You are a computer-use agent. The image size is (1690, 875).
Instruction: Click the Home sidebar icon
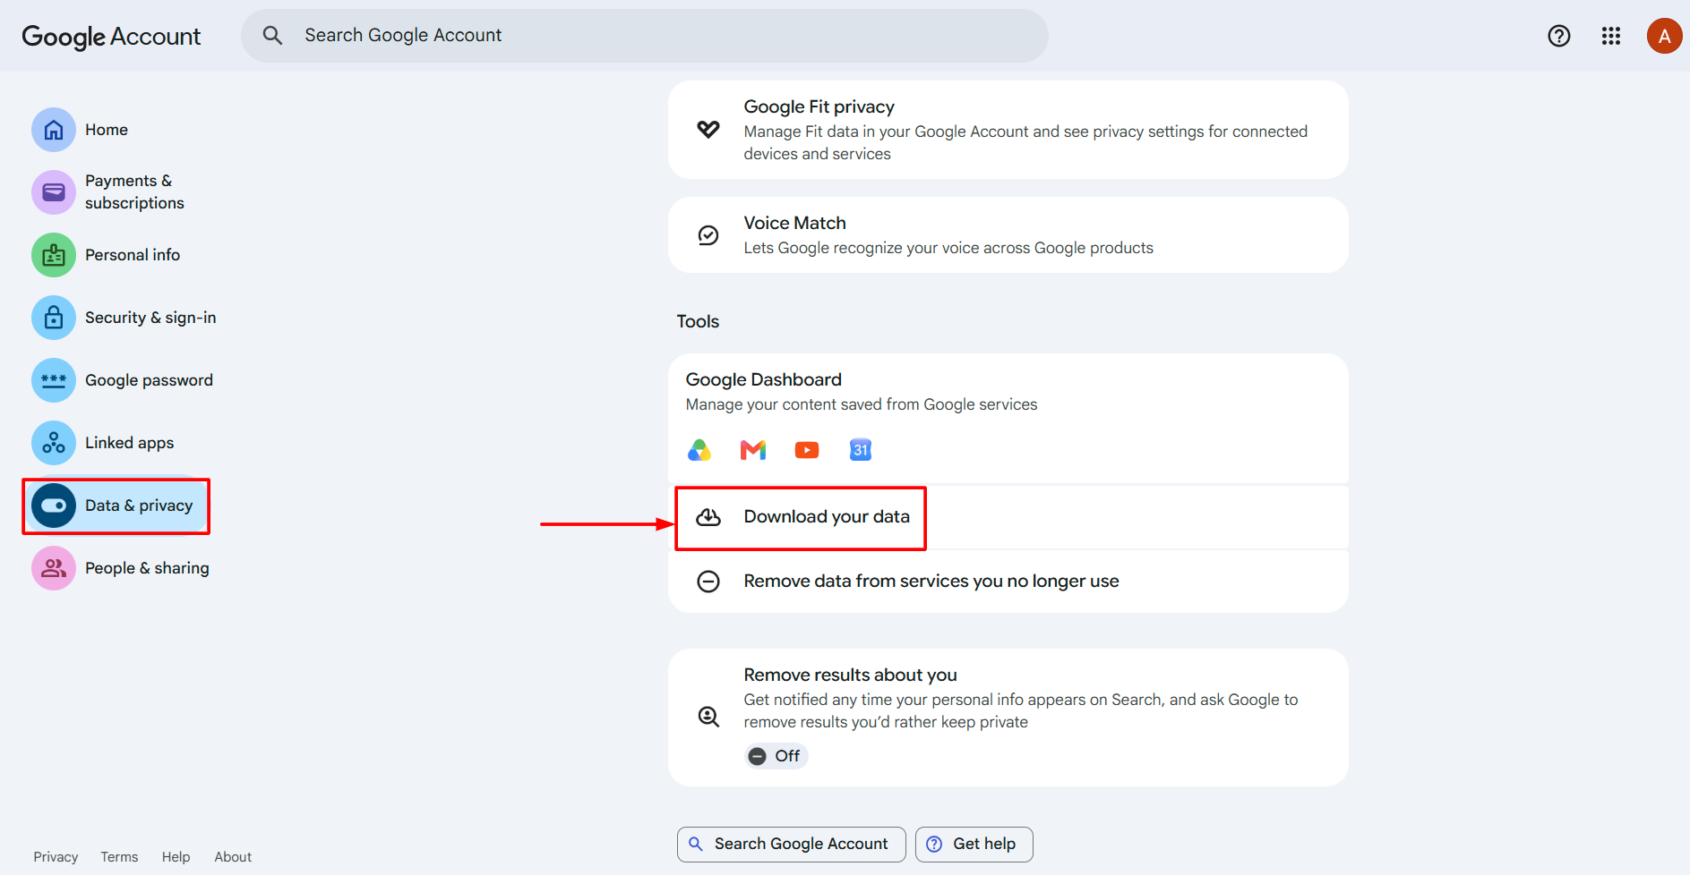point(54,130)
